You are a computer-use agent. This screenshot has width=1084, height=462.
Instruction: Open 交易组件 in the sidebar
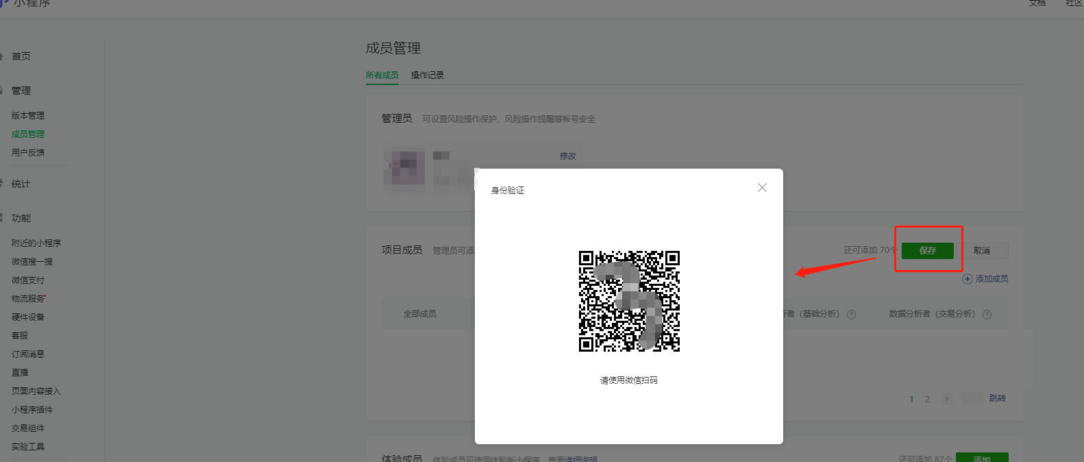[x=28, y=428]
